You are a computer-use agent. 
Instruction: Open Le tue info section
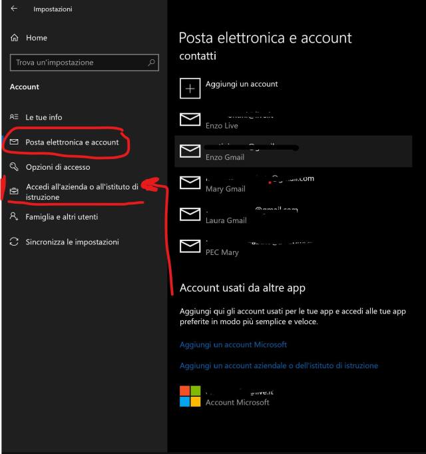pos(44,117)
